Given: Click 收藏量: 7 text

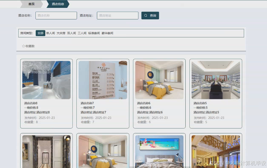Looking at the screenshot, I should pyautogui.click(x=88, y=122).
